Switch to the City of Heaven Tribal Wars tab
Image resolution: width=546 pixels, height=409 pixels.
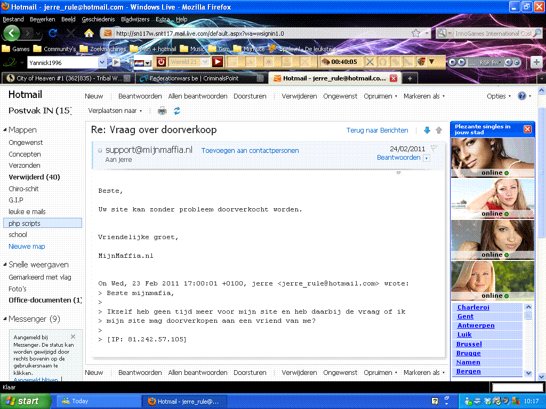tap(68, 78)
